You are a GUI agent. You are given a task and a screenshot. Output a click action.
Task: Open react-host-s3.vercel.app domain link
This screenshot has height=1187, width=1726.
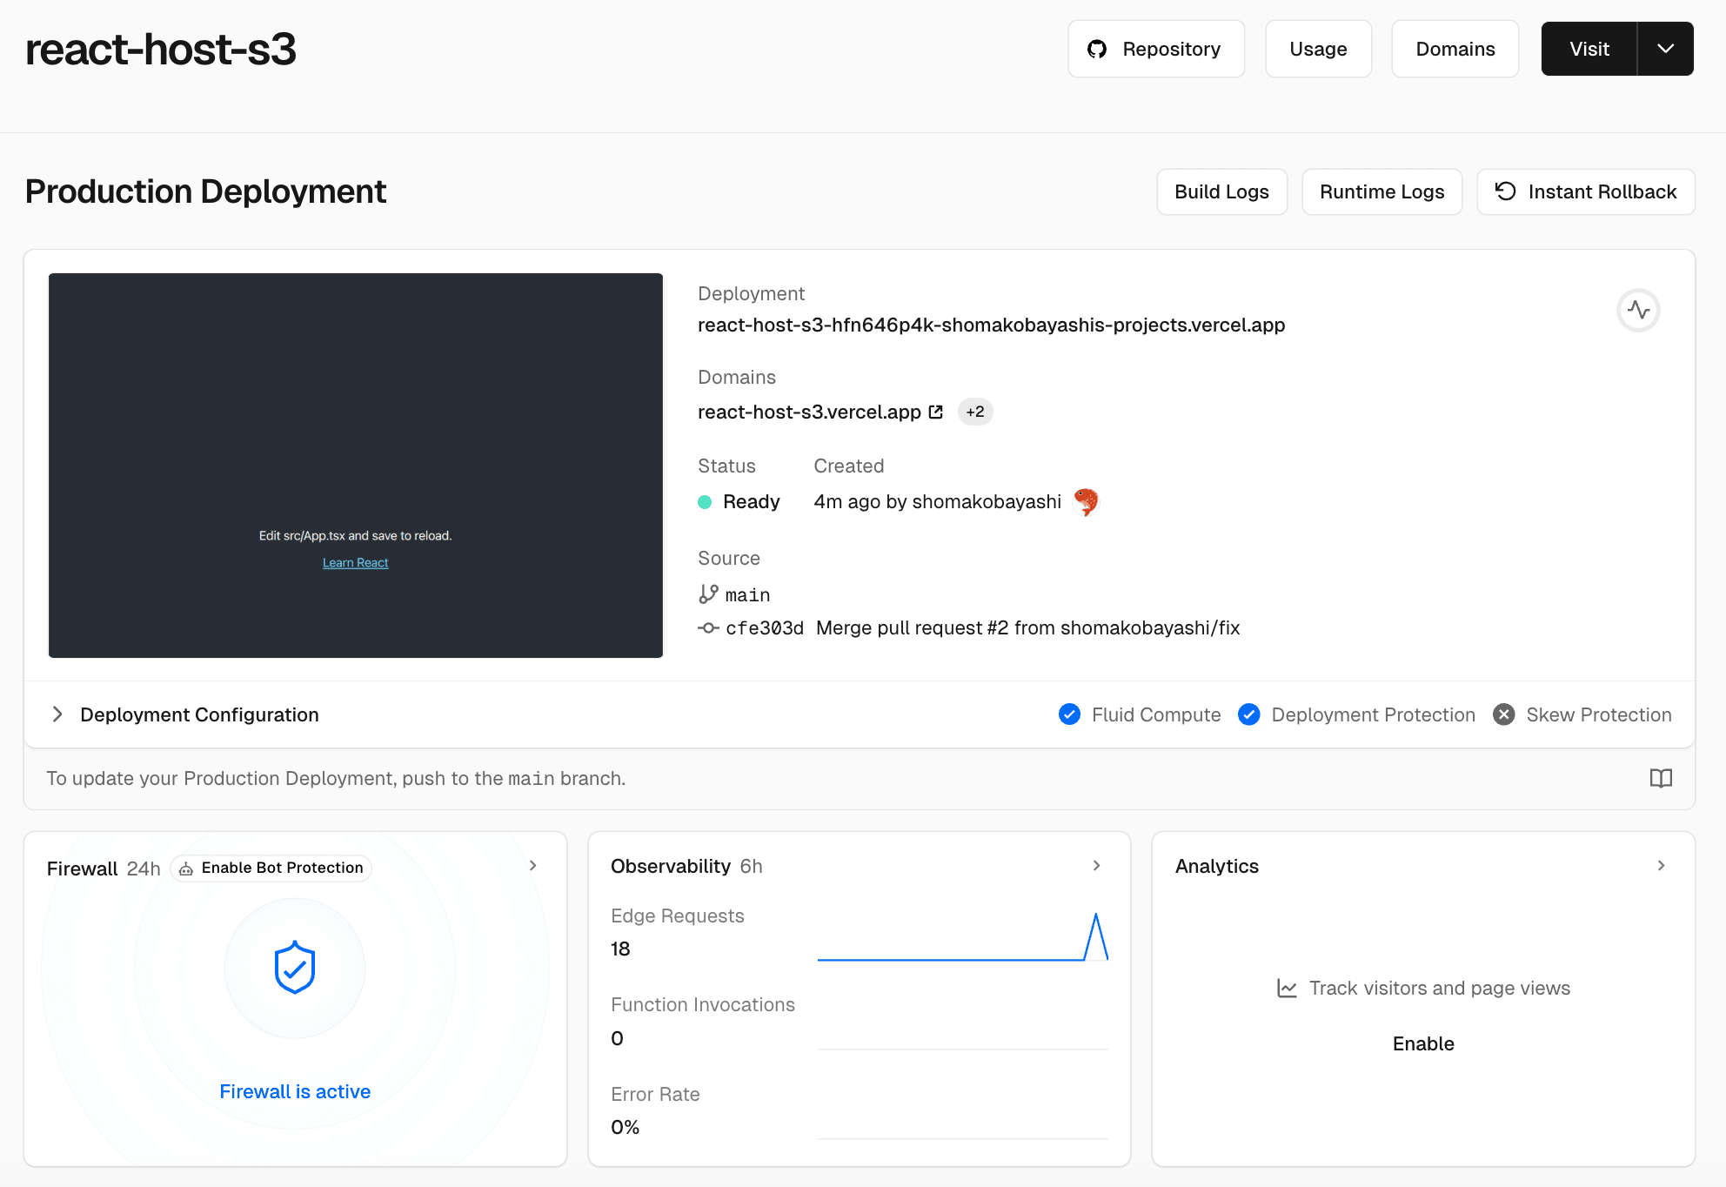(x=809, y=412)
